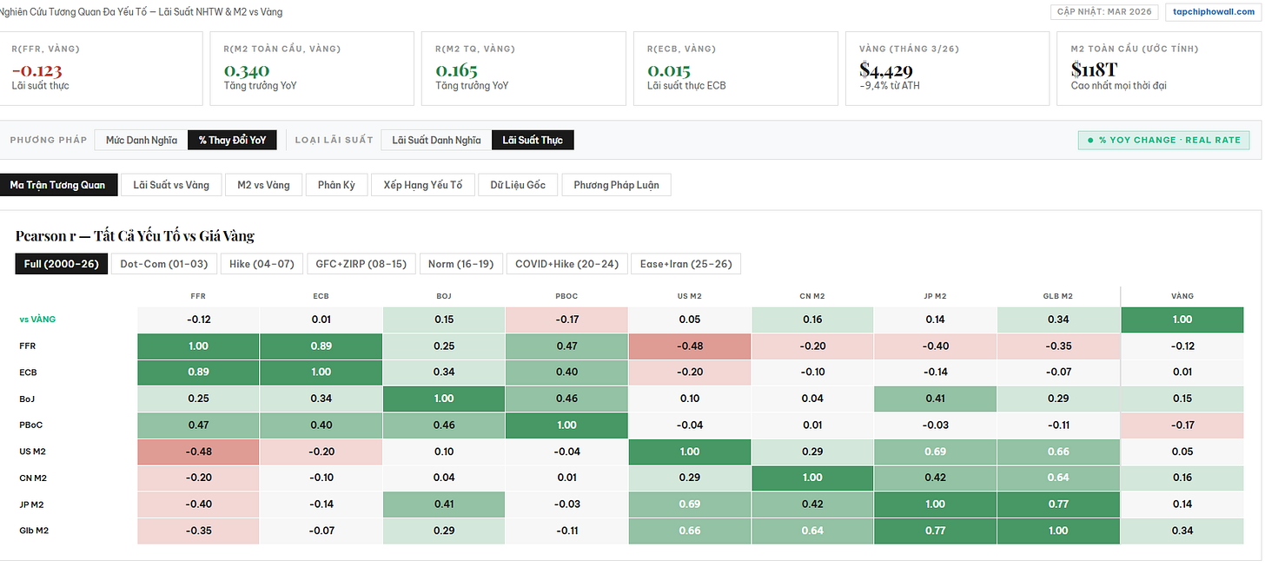Filter by Hike (04-07) period
1265x567 pixels.
[x=262, y=264]
